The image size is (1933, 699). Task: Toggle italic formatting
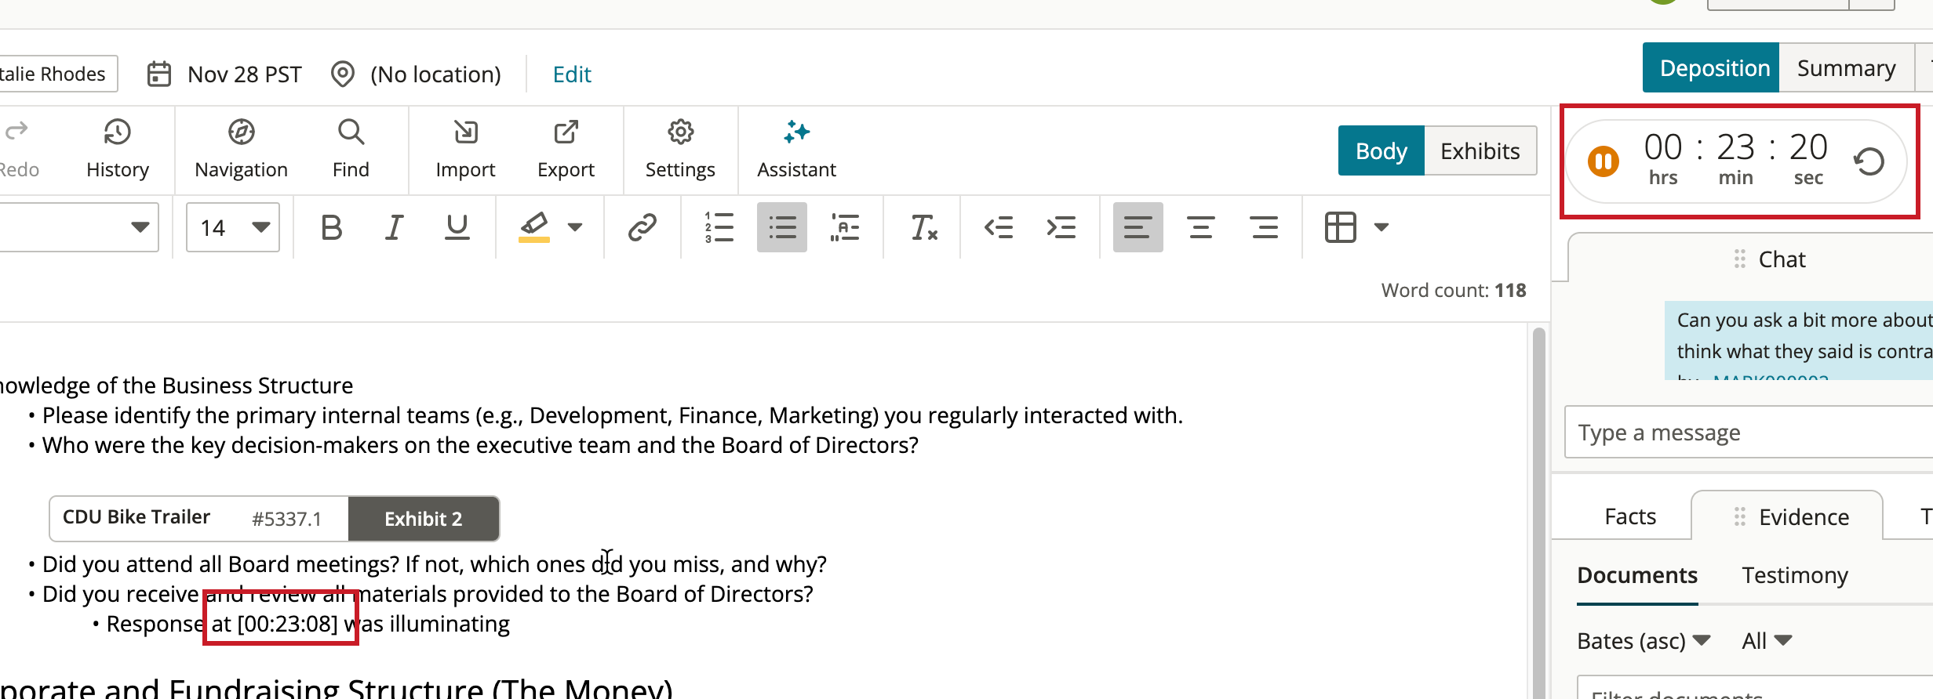tap(394, 228)
